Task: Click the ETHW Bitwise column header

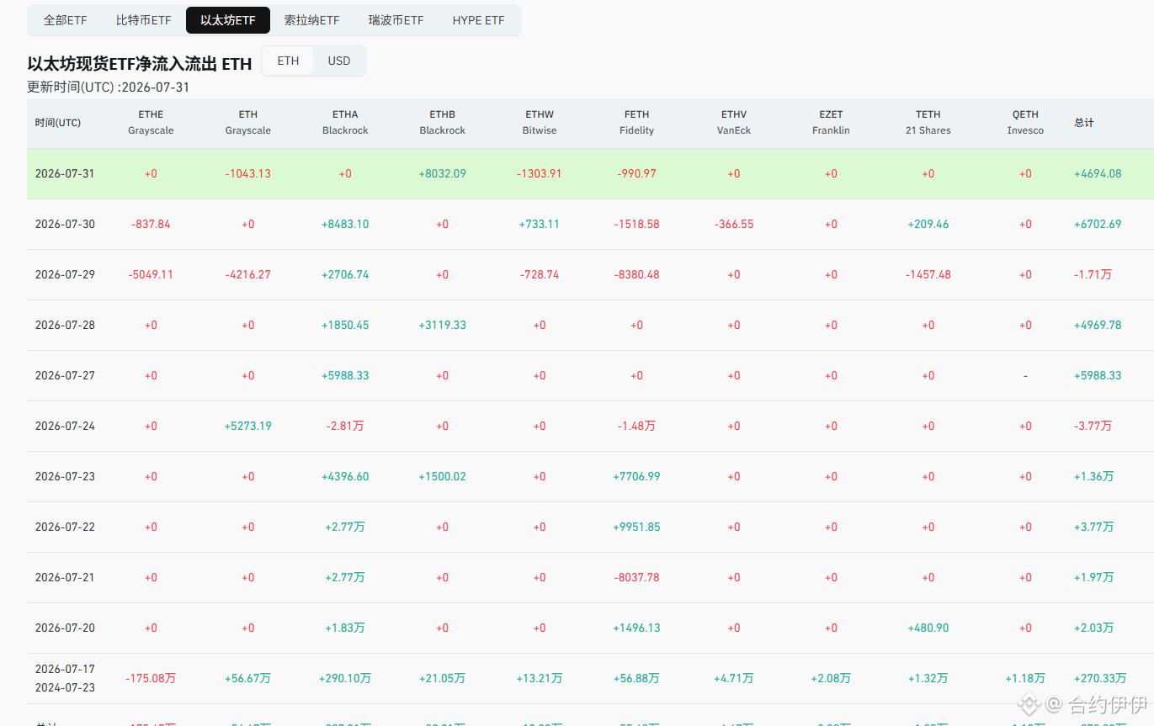Action: point(540,123)
